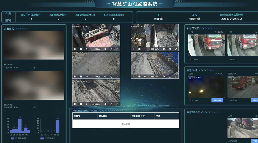Refresh the 620 kb/s video feed

point(111,104)
